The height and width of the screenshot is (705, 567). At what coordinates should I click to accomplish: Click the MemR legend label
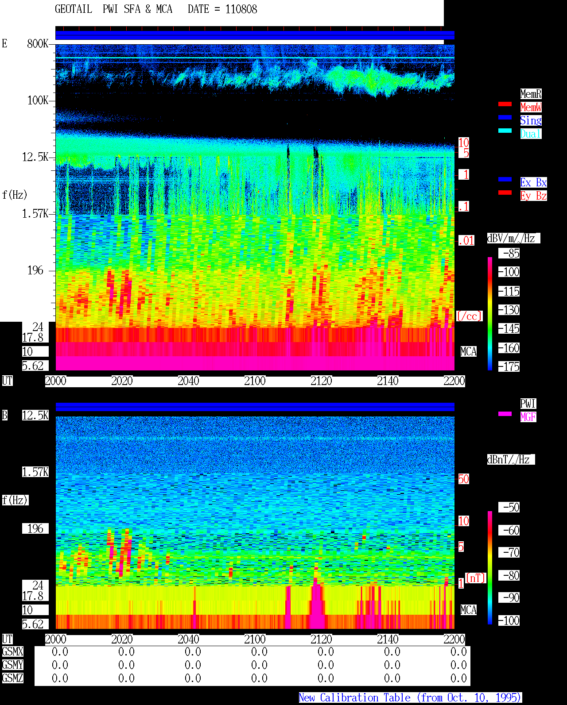(x=531, y=94)
